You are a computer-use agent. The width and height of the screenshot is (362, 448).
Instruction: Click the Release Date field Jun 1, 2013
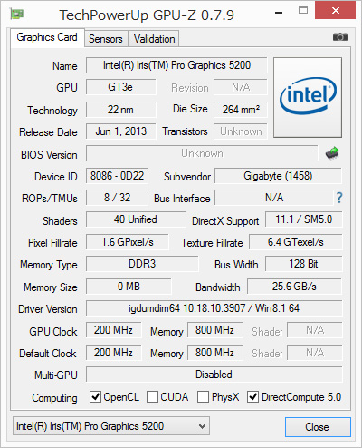pos(121,131)
